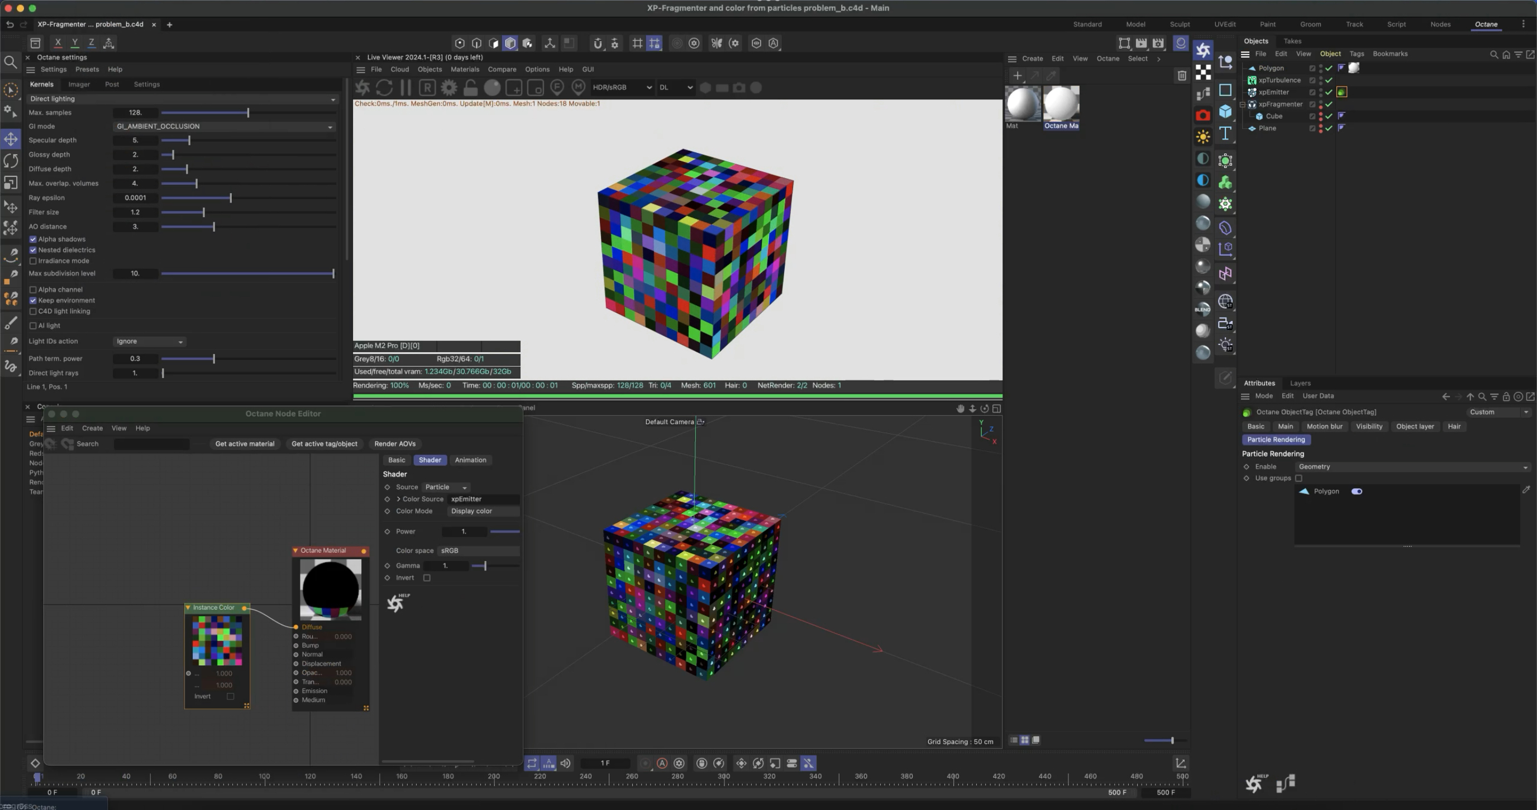Click the Live Viewer refresh render icon
This screenshot has width=1537, height=810.
tap(384, 88)
